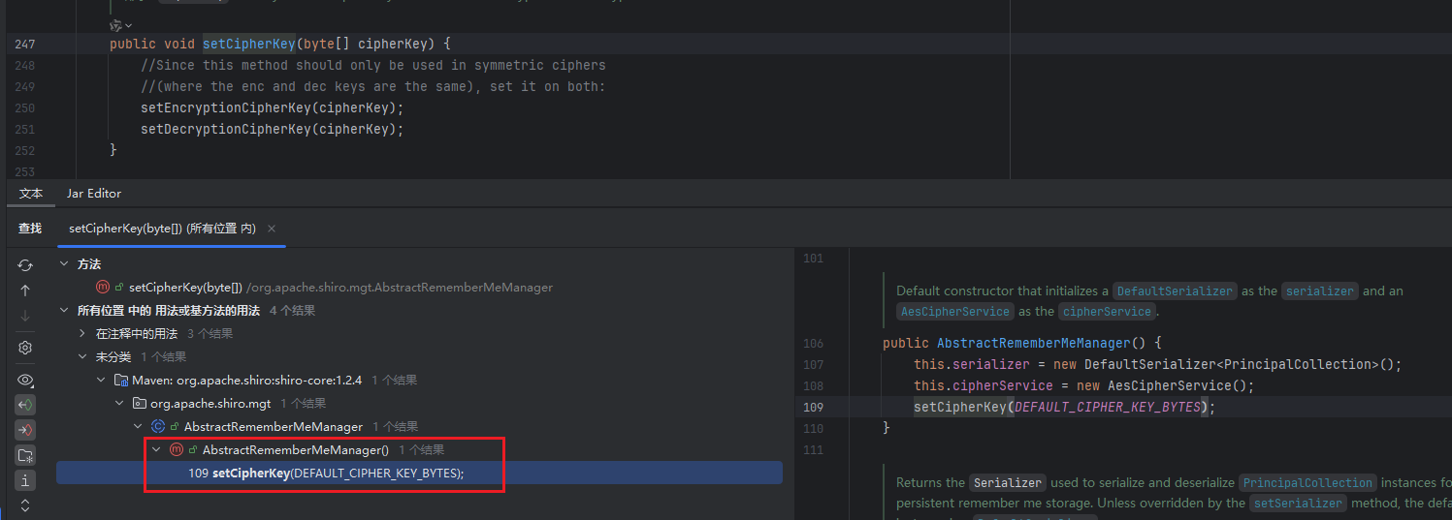Click the group by directory folder icon
Screen dimensions: 1452x520
25,455
